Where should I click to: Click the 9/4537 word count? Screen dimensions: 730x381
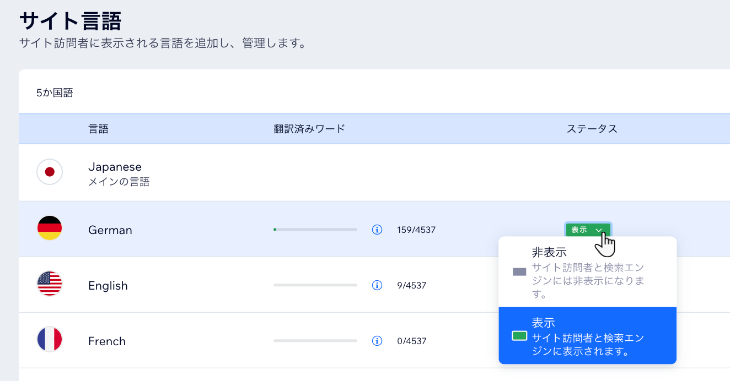click(411, 286)
